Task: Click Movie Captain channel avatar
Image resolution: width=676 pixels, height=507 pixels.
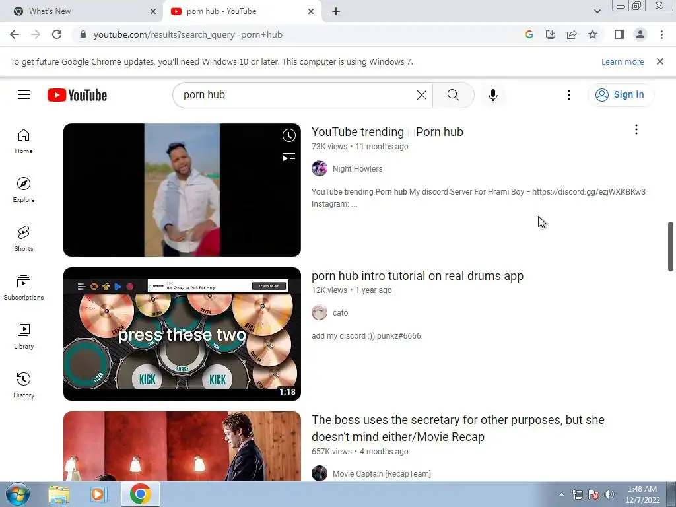Action: pyautogui.click(x=320, y=473)
